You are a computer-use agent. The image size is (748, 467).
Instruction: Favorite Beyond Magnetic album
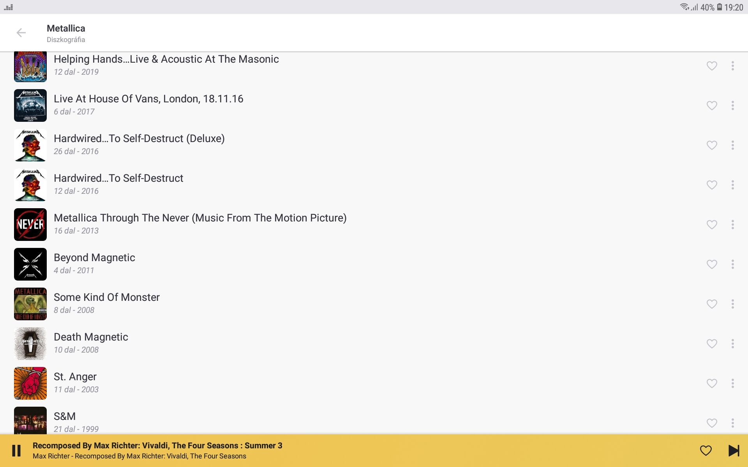coord(712,264)
